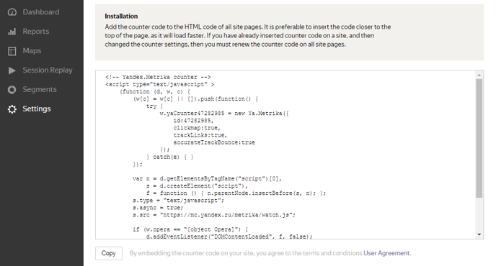Click inside the counter code text area
This screenshot has height=266, width=496.
(x=285, y=155)
